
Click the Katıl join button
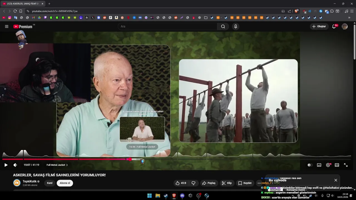50,183
